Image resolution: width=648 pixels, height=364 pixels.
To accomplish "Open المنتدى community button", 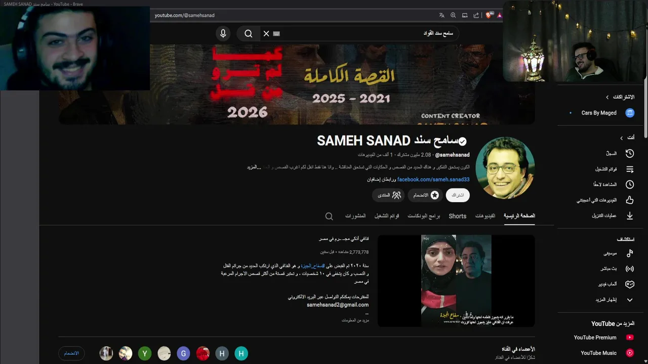I will (388, 195).
